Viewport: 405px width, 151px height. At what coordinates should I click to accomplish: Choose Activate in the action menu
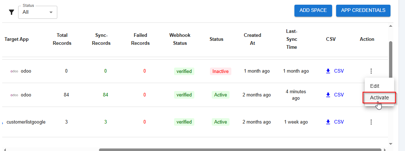coord(379,98)
